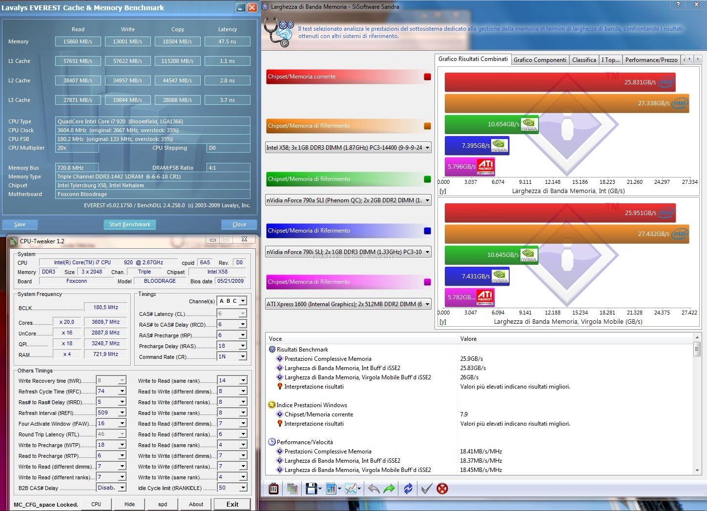Click the Exit button in CPU-Tweaker
707x511 pixels.
tap(232, 504)
